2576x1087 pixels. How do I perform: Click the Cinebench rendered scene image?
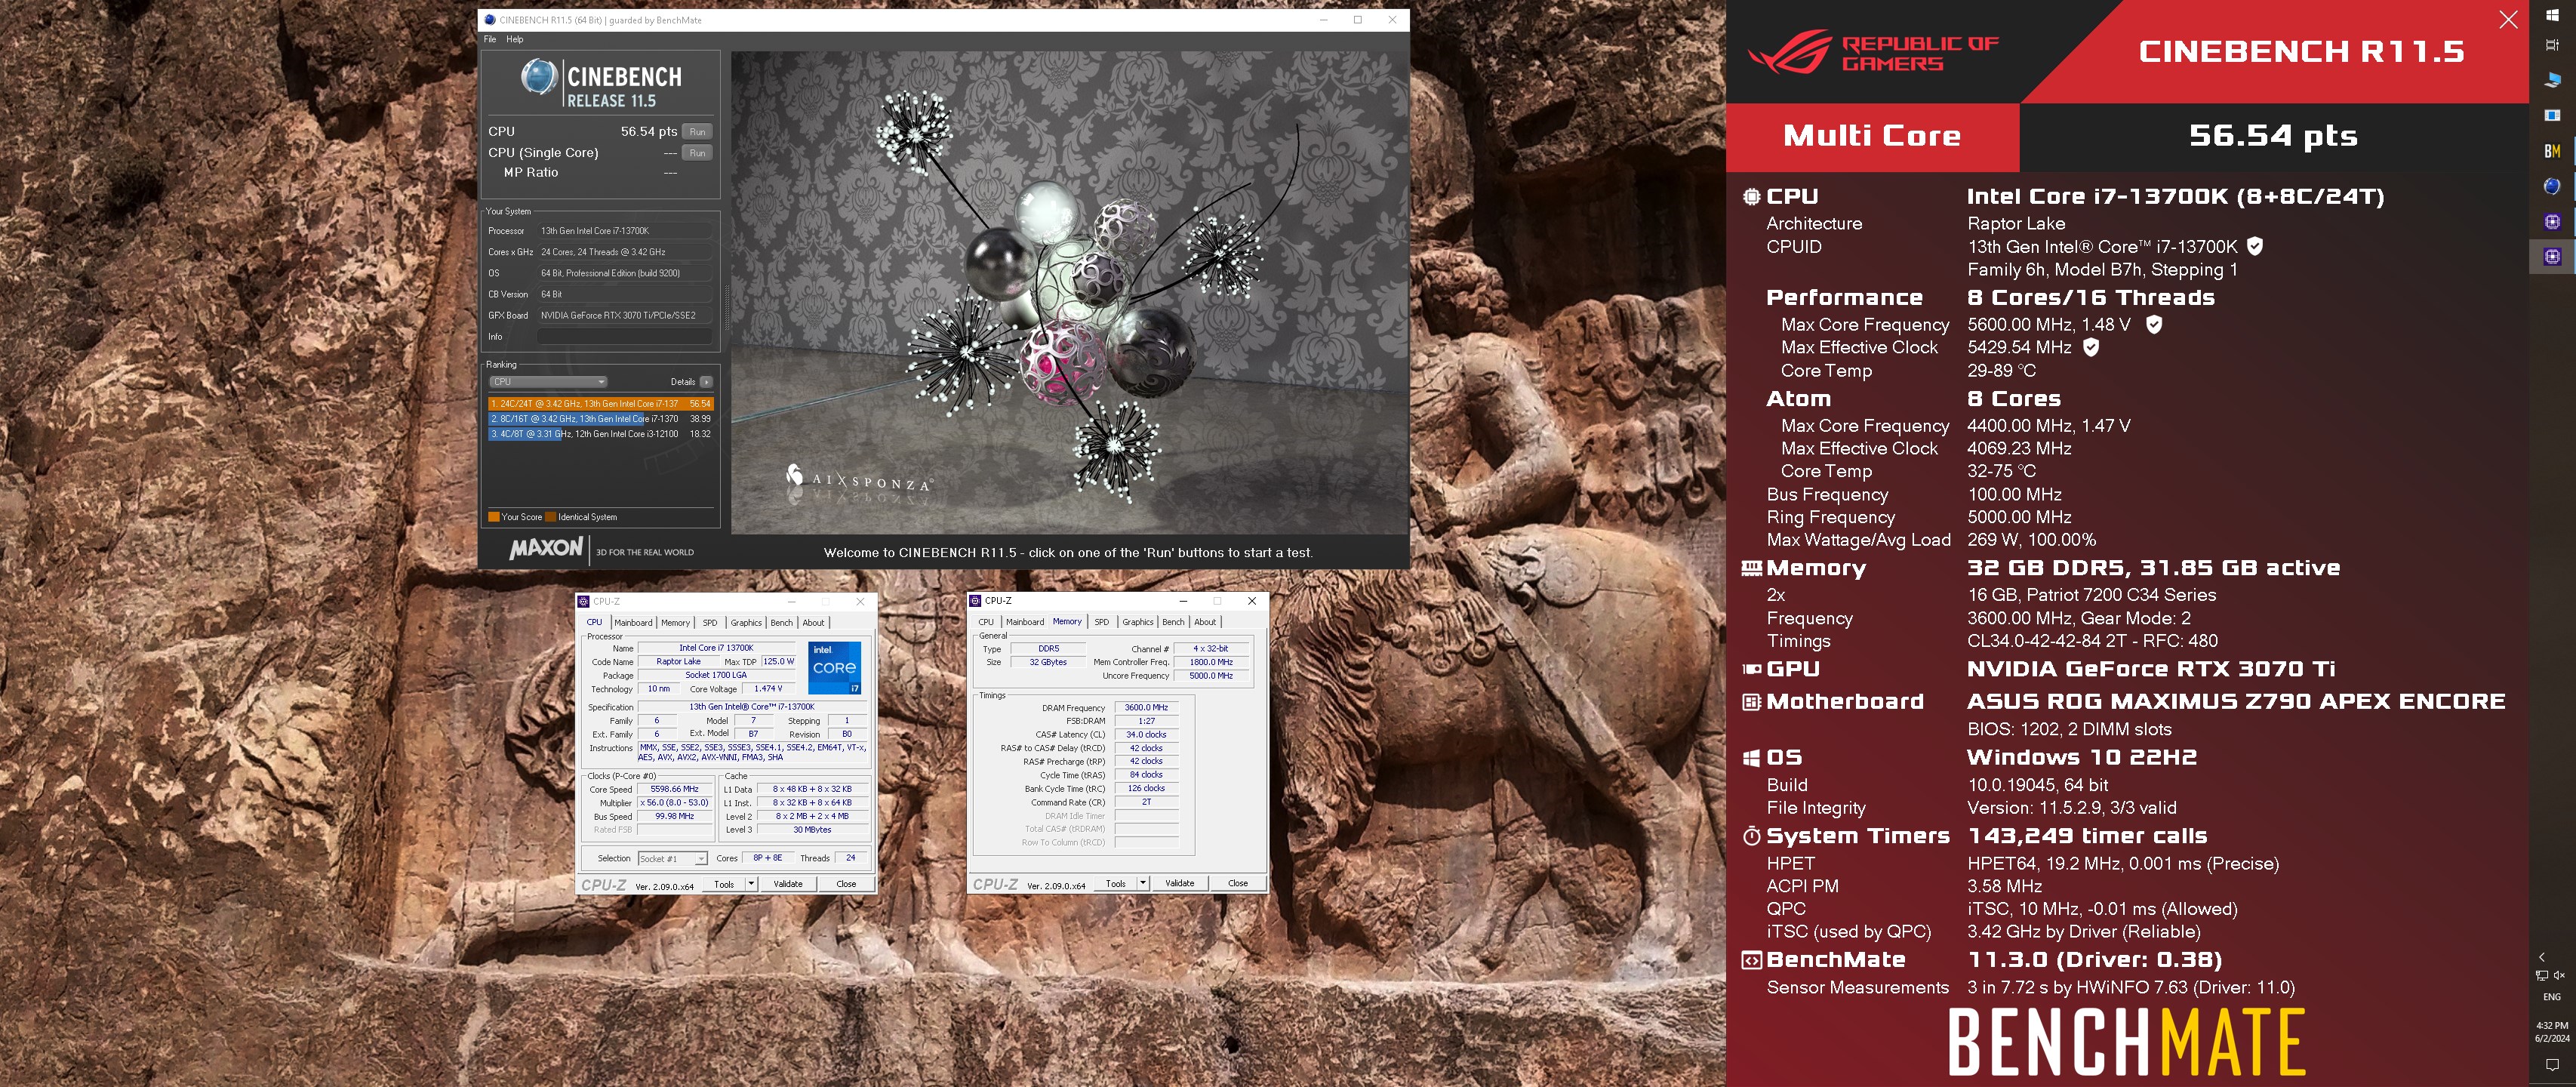point(1069,292)
